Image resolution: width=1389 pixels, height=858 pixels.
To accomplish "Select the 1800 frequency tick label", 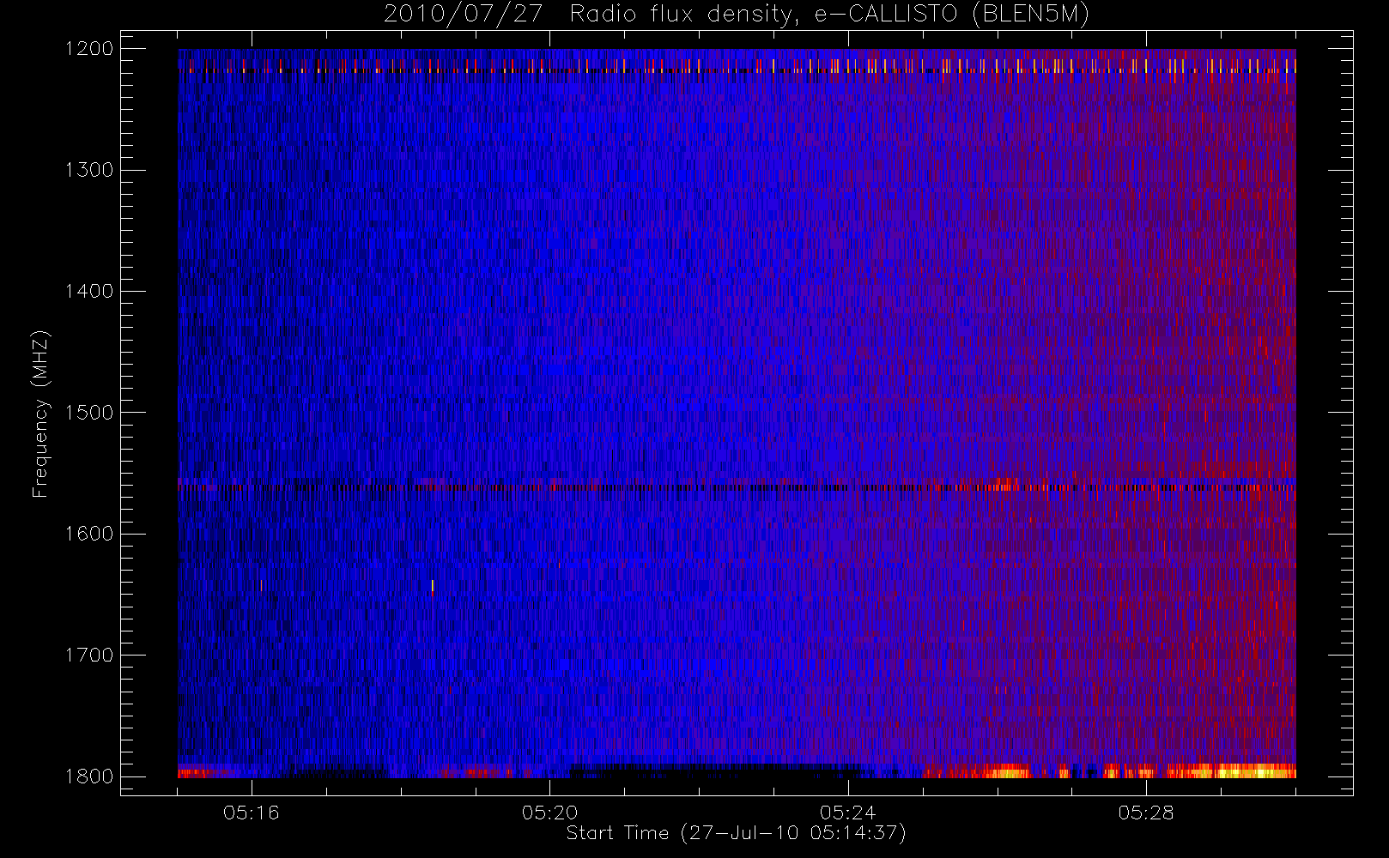I will tap(89, 776).
